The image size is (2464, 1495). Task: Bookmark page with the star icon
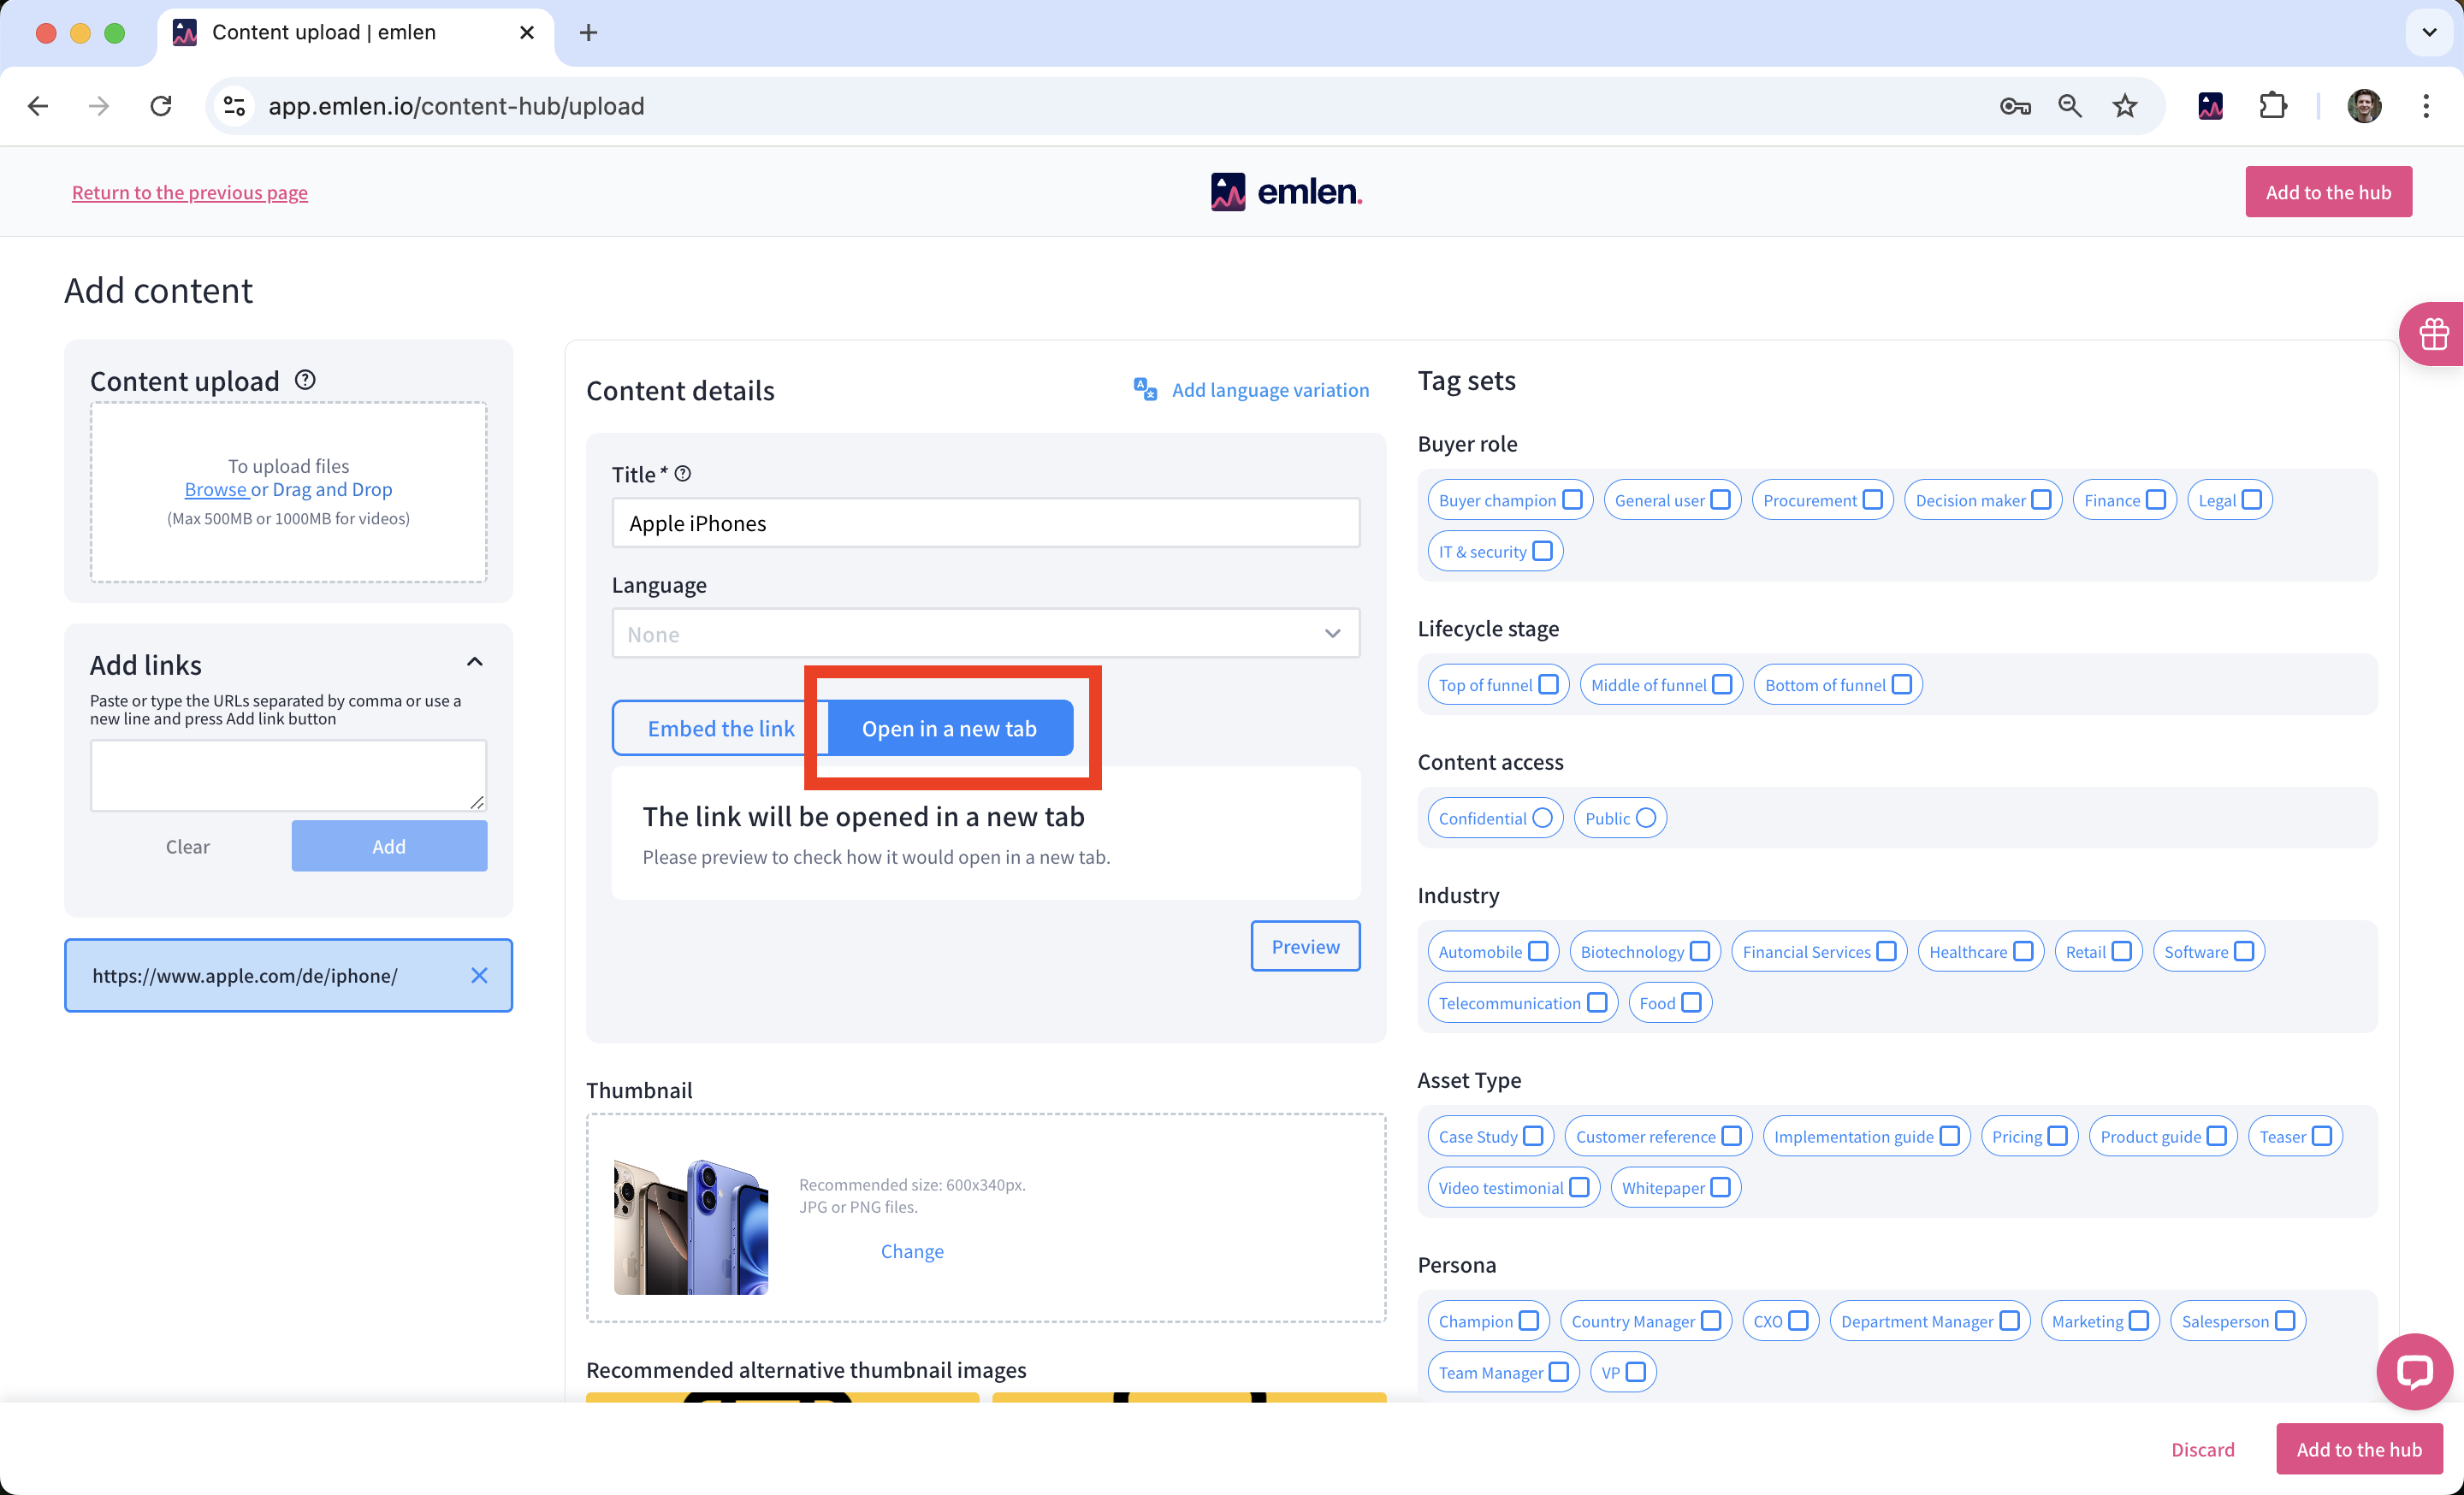click(2124, 106)
